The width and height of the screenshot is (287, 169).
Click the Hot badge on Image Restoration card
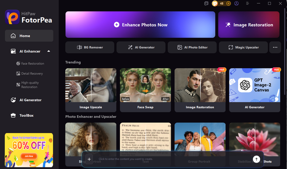pyautogui.click(x=222, y=69)
